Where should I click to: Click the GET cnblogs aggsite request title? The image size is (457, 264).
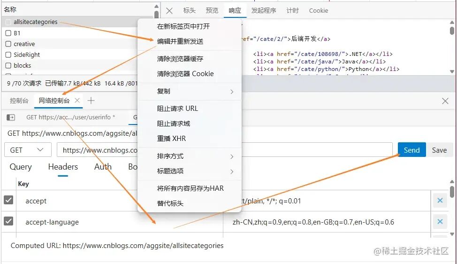72,133
